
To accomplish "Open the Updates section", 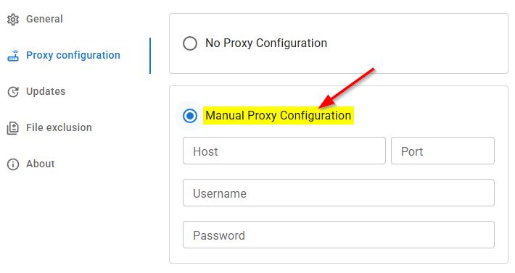I will [x=46, y=91].
